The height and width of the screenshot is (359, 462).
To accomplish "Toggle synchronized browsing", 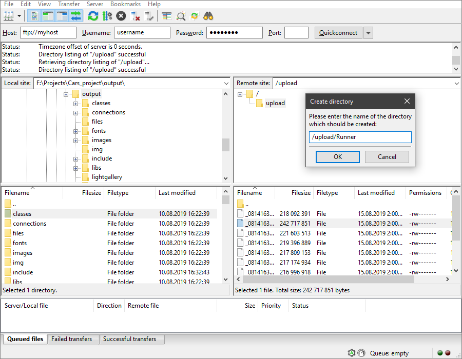I will click(195, 16).
